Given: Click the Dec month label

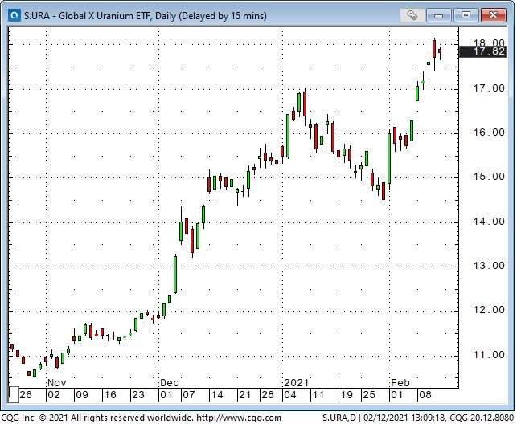Looking at the screenshot, I should pyautogui.click(x=170, y=383).
